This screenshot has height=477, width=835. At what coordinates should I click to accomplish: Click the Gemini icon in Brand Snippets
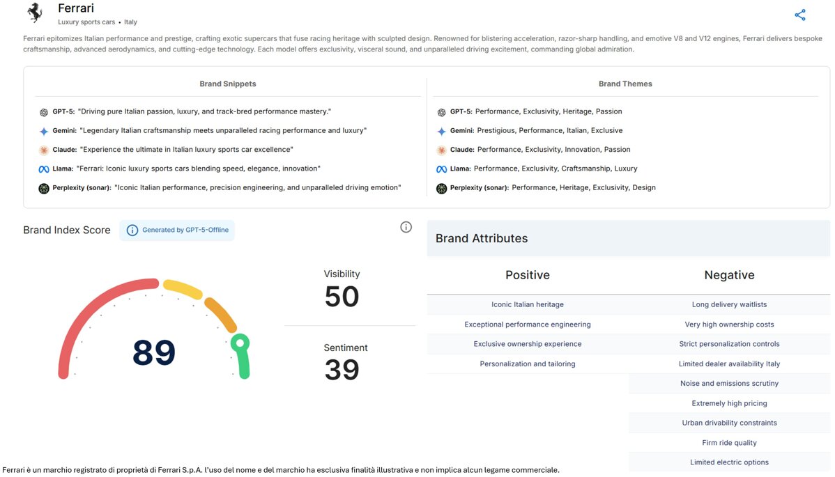44,131
